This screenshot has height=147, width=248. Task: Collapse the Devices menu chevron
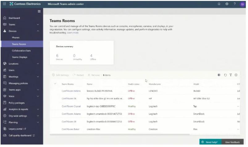[38, 31]
